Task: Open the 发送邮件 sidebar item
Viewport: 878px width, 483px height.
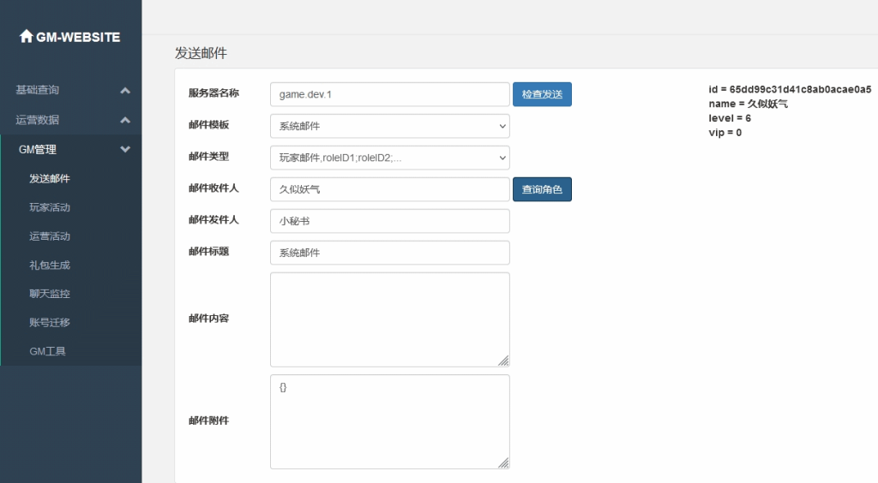Action: (50, 179)
